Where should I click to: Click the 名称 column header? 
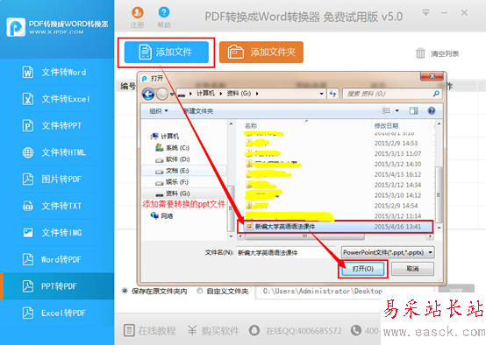tap(251, 125)
